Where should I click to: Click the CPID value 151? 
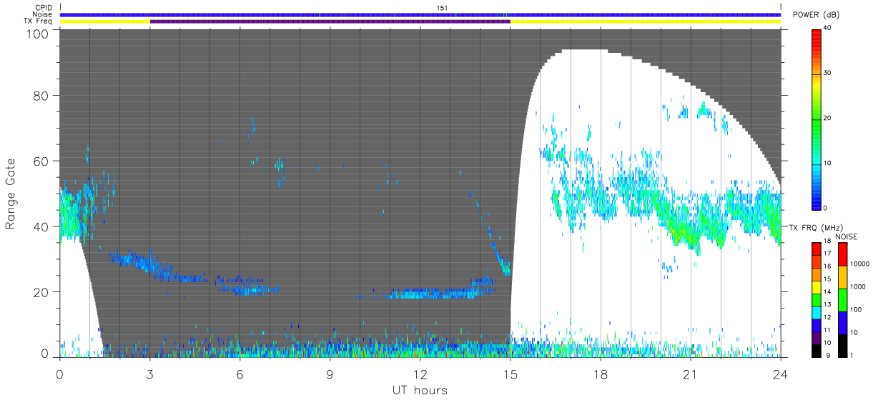pos(443,8)
